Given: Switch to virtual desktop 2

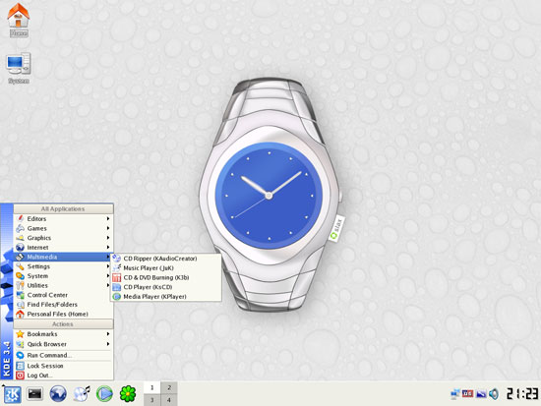Looking at the screenshot, I should point(169,387).
